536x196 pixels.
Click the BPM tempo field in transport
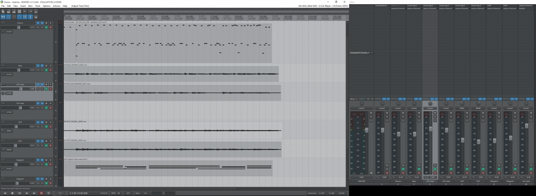116,193
